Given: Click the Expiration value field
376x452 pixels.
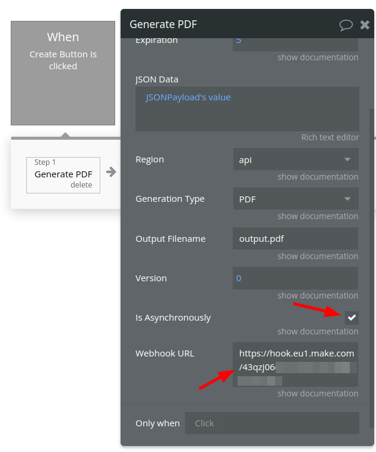Looking at the screenshot, I should [x=295, y=42].
